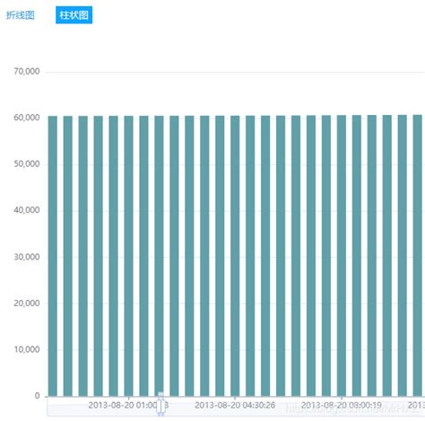The image size is (425, 421).
Task: Click the 2013-08-20 04:30:26 x-axis label
Action: [235, 406]
